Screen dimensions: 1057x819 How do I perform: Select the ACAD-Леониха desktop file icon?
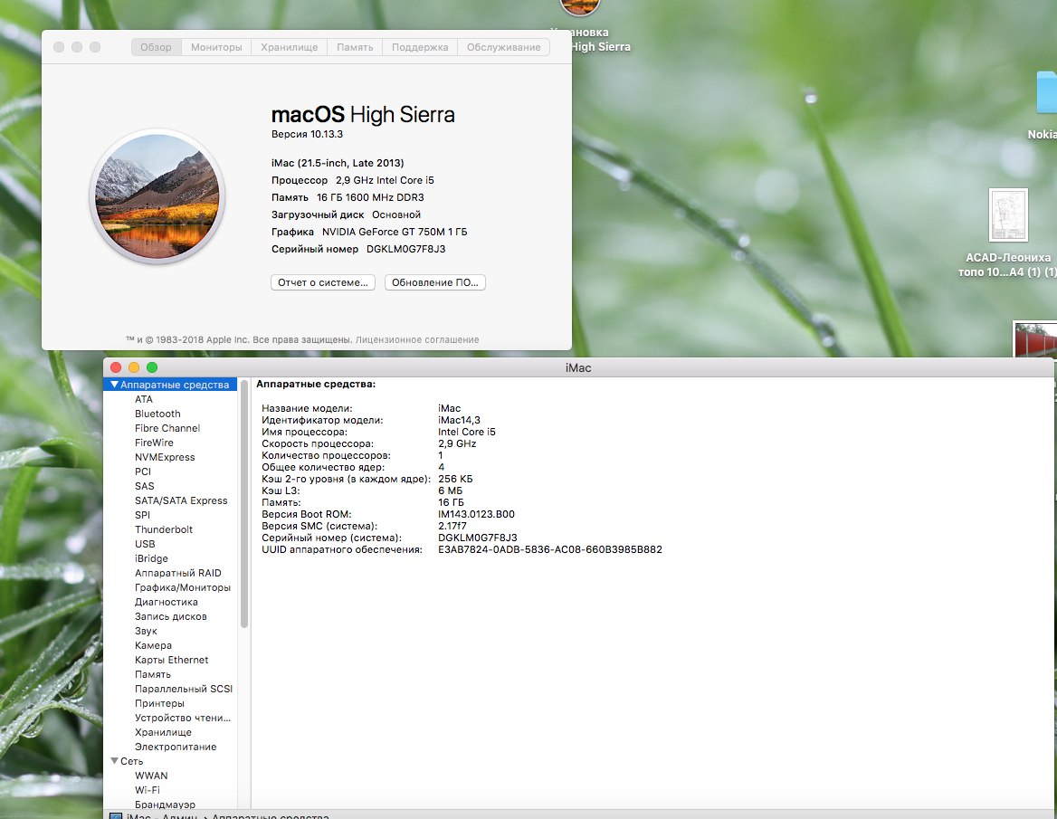pos(1008,215)
